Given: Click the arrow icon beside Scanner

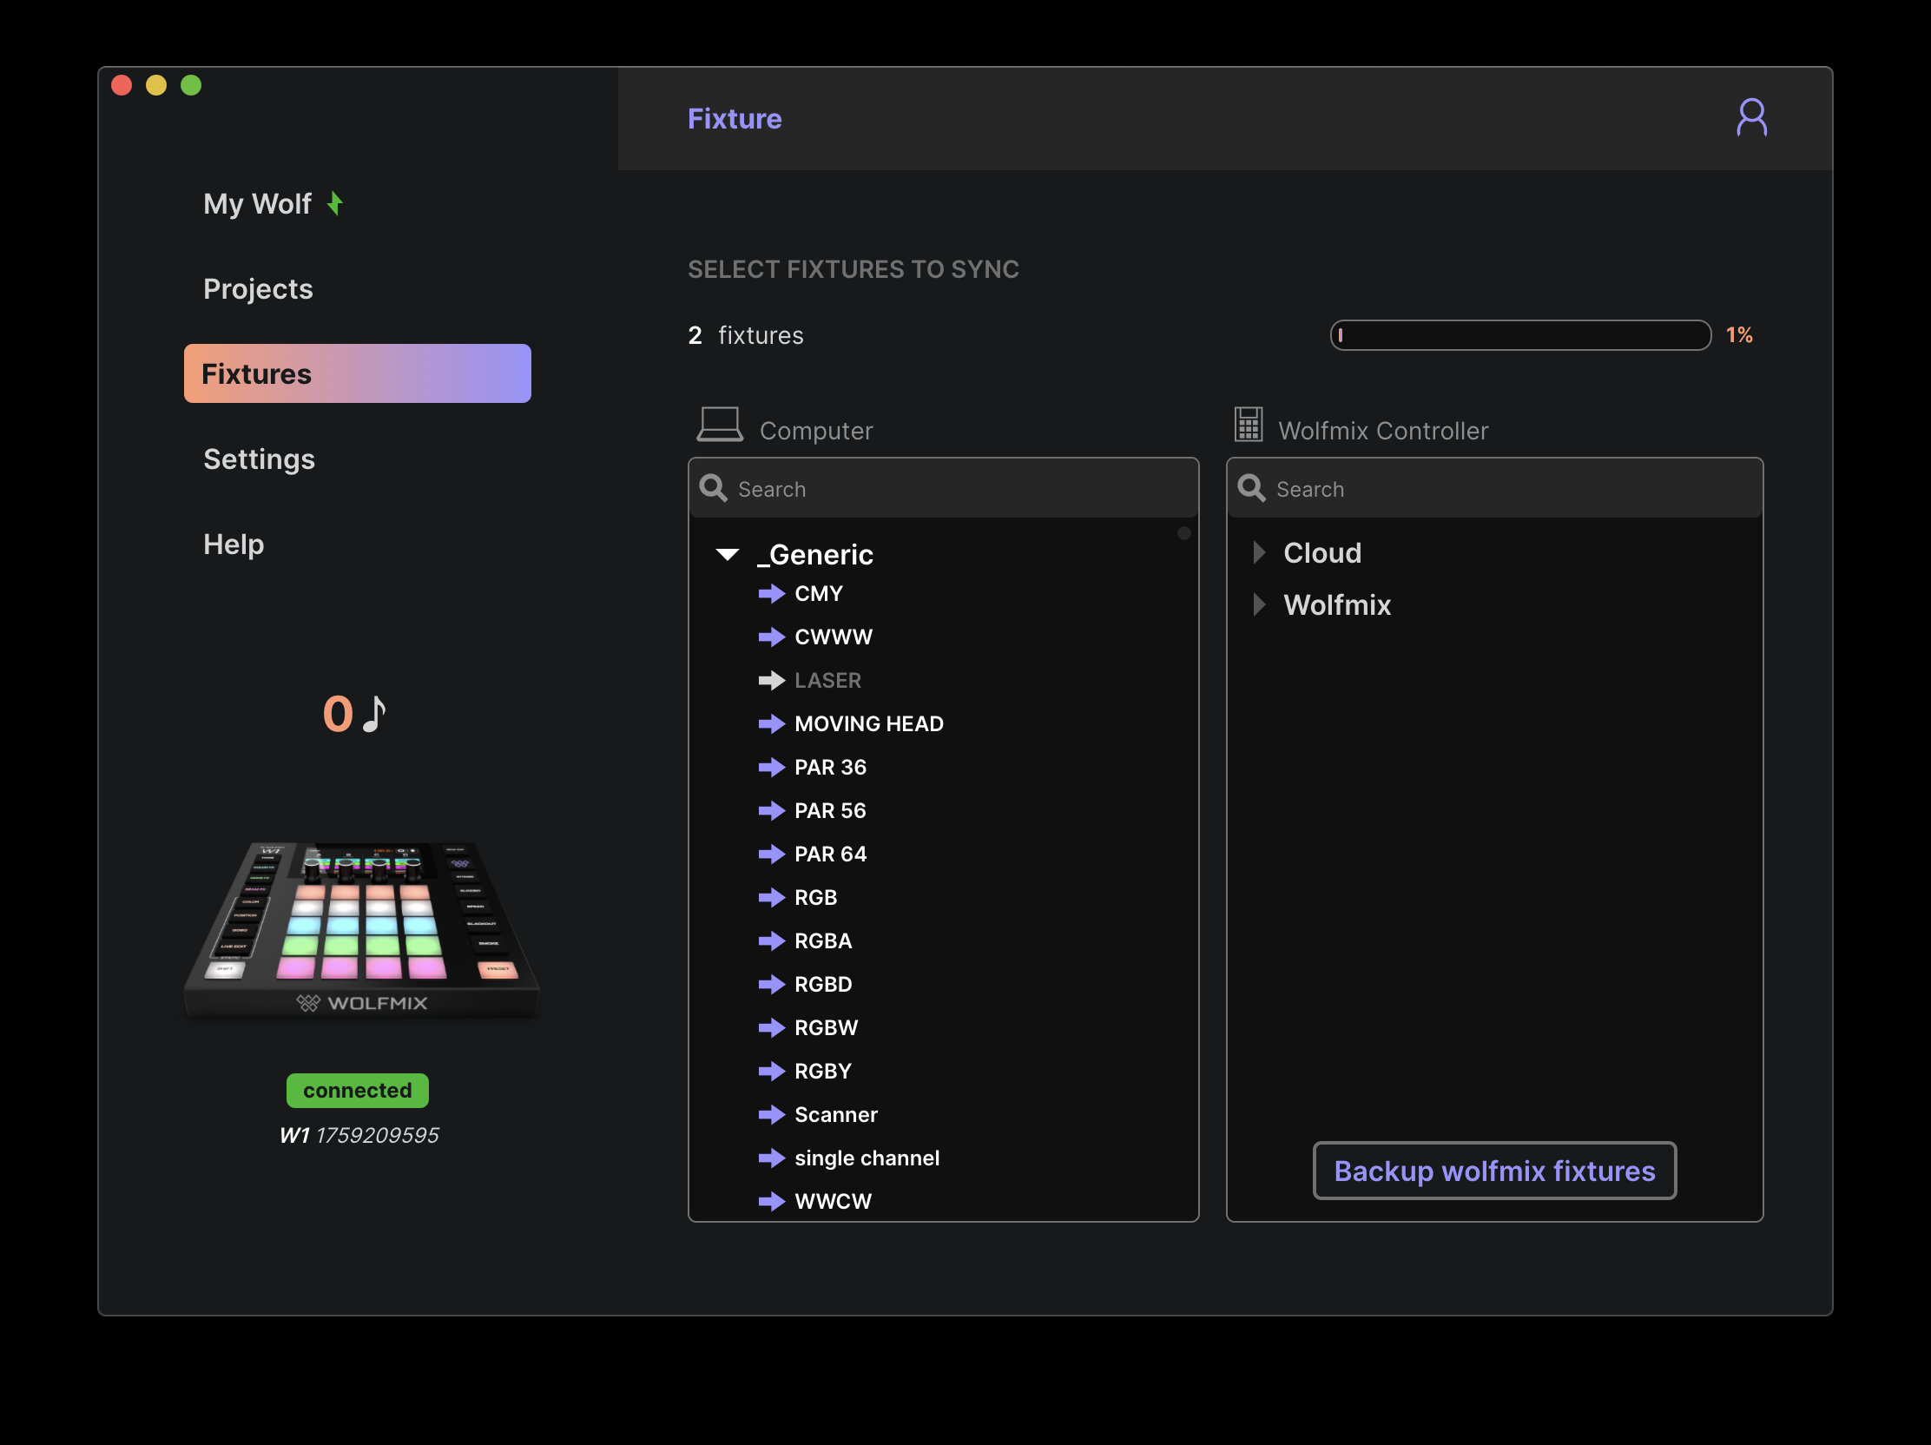Looking at the screenshot, I should coord(771,1114).
